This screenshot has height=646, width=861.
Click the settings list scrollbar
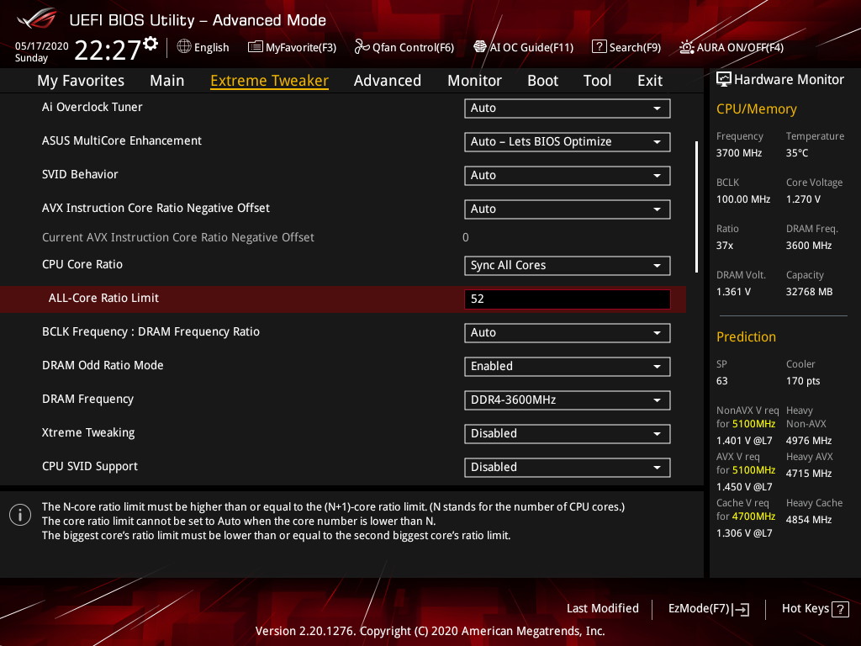pyautogui.click(x=696, y=207)
